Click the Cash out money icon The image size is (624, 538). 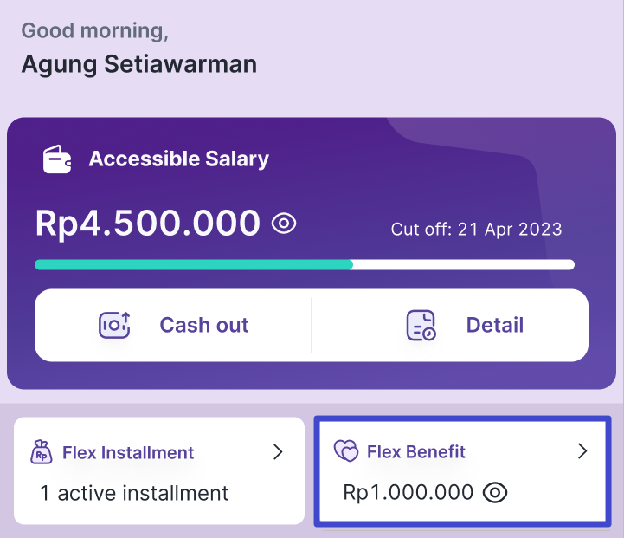(114, 325)
